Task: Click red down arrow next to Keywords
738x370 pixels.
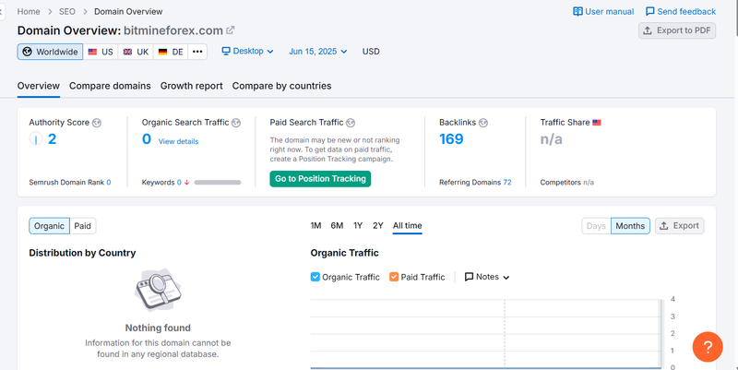Action: 187,182
